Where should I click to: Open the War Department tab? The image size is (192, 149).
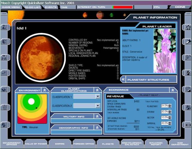(x=180, y=144)
